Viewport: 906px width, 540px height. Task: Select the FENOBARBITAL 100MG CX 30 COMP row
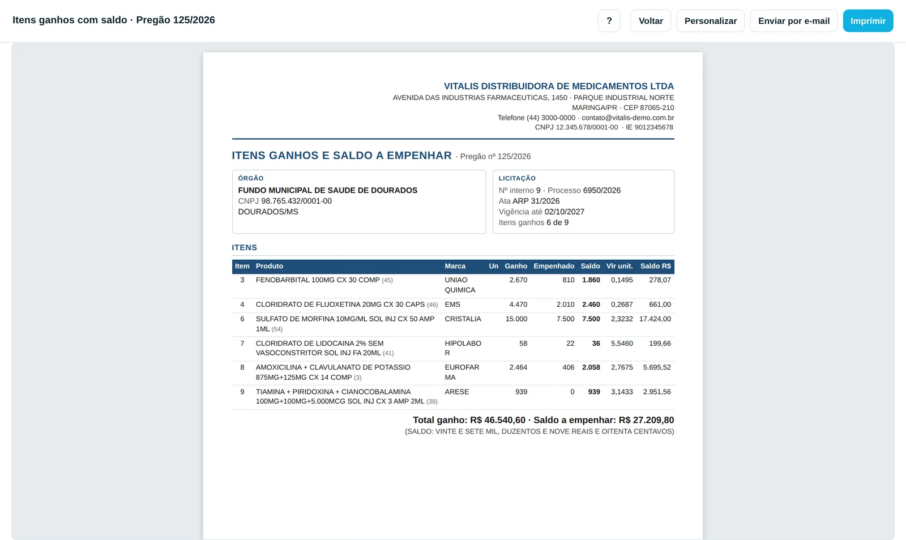coord(453,285)
